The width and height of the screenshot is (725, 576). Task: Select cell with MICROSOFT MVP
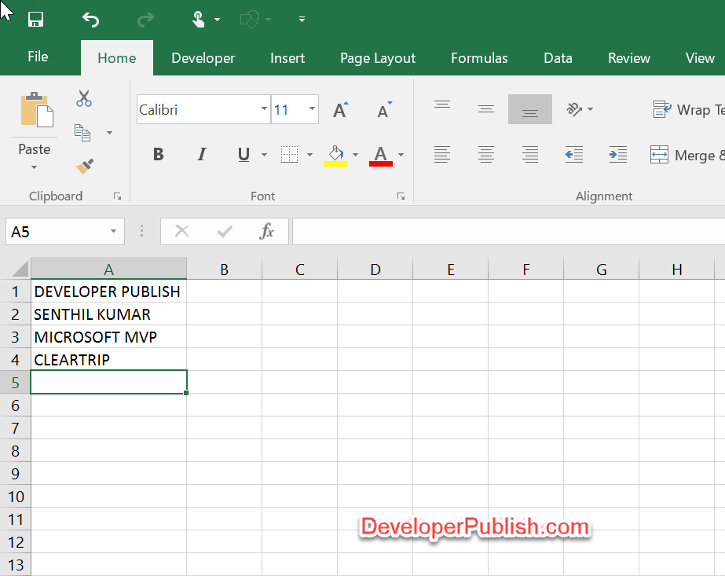pos(108,337)
